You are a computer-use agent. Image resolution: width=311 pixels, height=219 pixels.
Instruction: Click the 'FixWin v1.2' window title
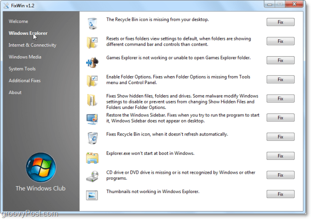click(x=22, y=5)
